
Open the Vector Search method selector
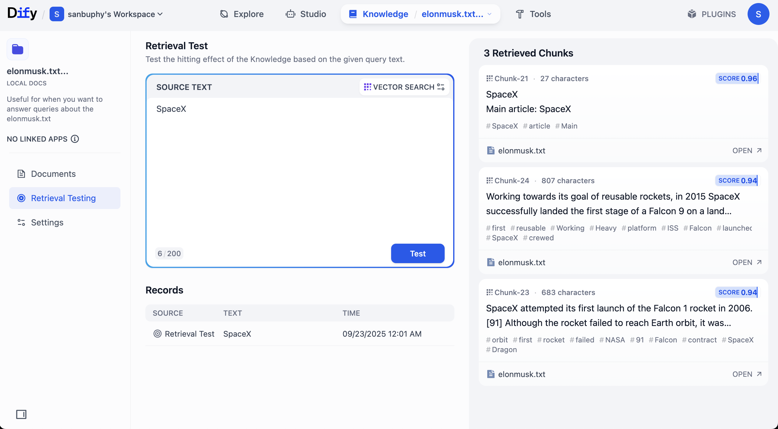tap(400, 87)
